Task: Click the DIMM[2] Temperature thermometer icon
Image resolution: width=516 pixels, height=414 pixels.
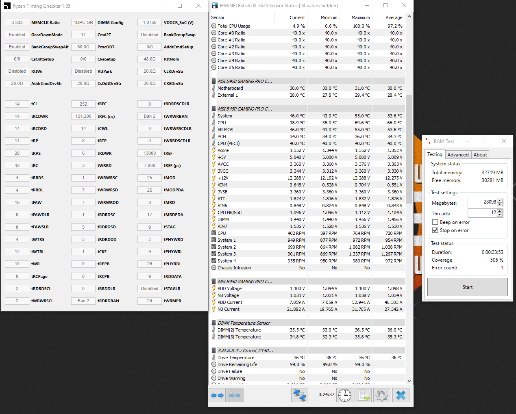Action: (214, 330)
